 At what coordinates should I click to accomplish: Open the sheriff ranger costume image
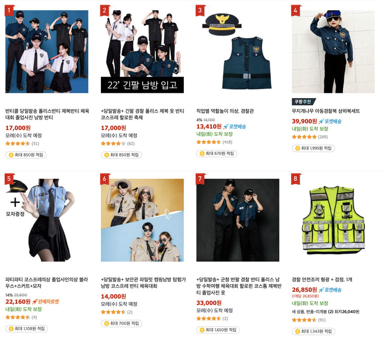142,220
